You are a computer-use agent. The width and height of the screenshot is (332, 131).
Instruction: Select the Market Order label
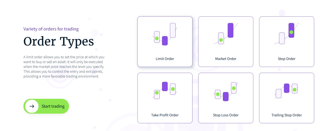click(226, 59)
